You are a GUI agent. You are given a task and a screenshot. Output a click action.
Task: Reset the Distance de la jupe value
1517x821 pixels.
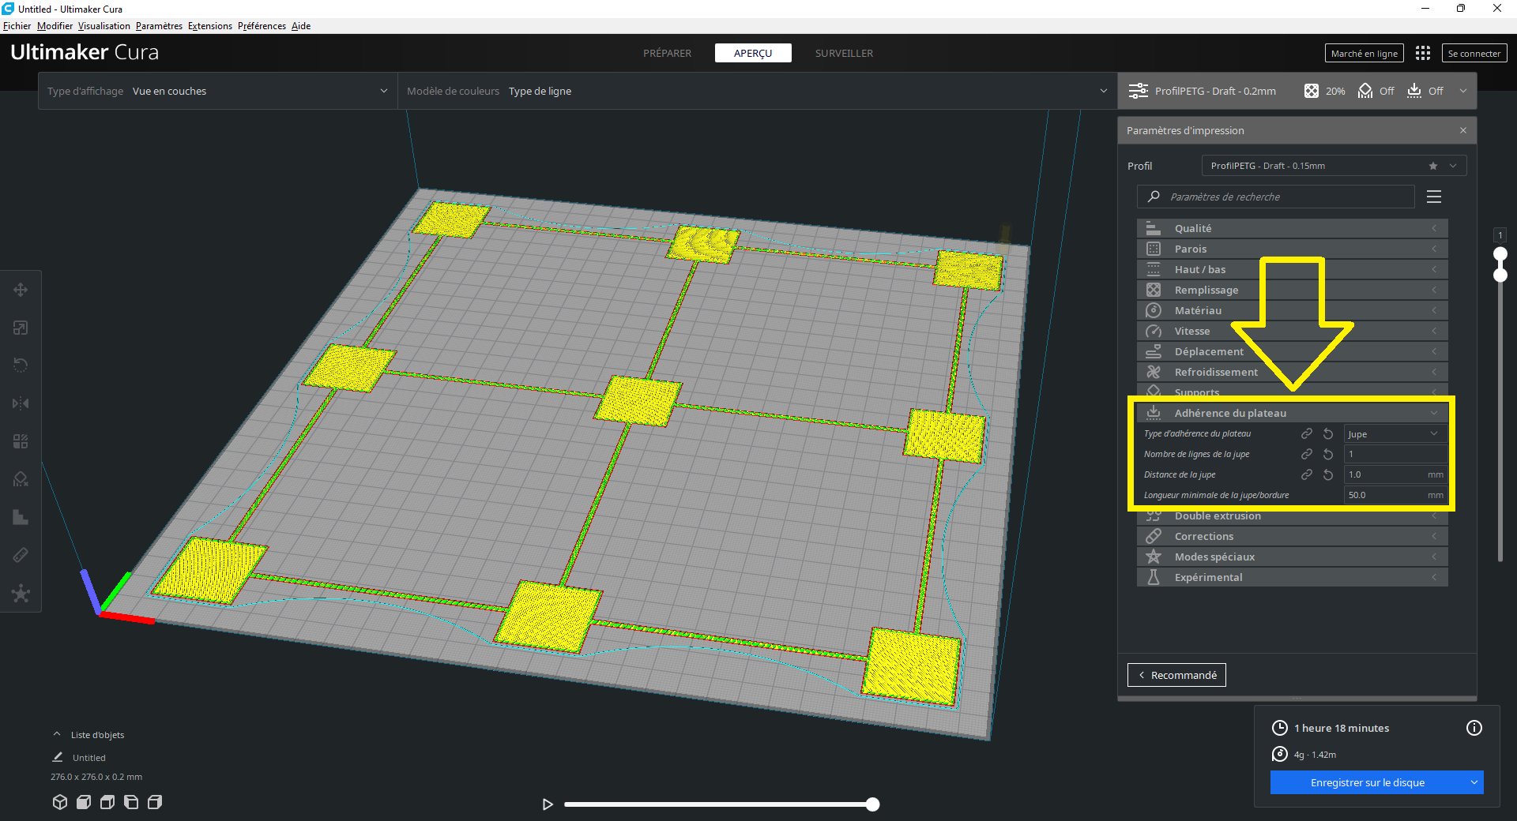[x=1328, y=474]
